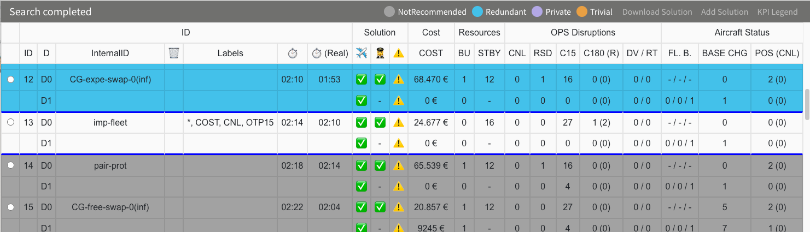810x232 pixels.
Task: Click the stopwatch (Real) column header
Action: [329, 53]
